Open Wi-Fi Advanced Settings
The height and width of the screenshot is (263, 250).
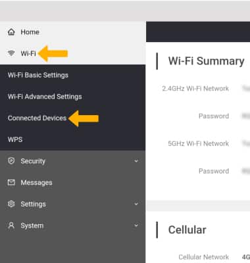click(45, 97)
